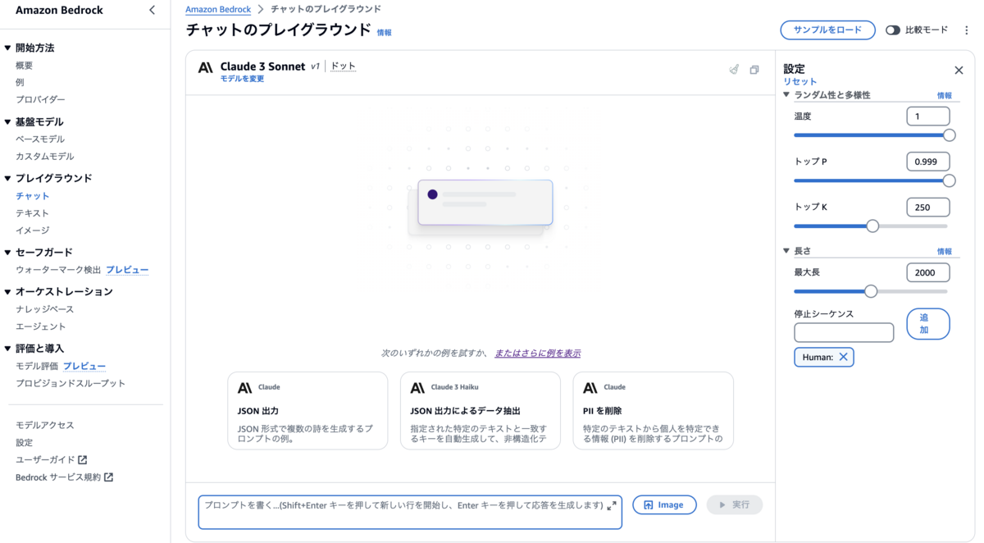Click the ドット label beside model name
Image resolution: width=984 pixels, height=543 pixels.
(x=343, y=66)
